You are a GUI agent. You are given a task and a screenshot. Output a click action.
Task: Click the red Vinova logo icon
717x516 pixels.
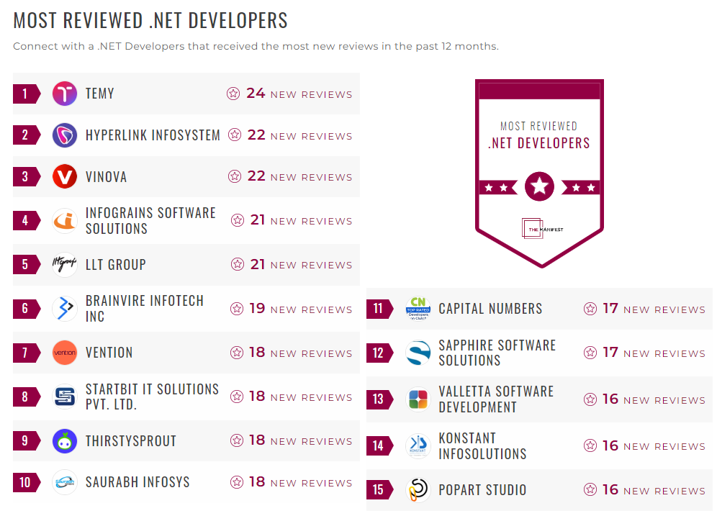tap(65, 177)
